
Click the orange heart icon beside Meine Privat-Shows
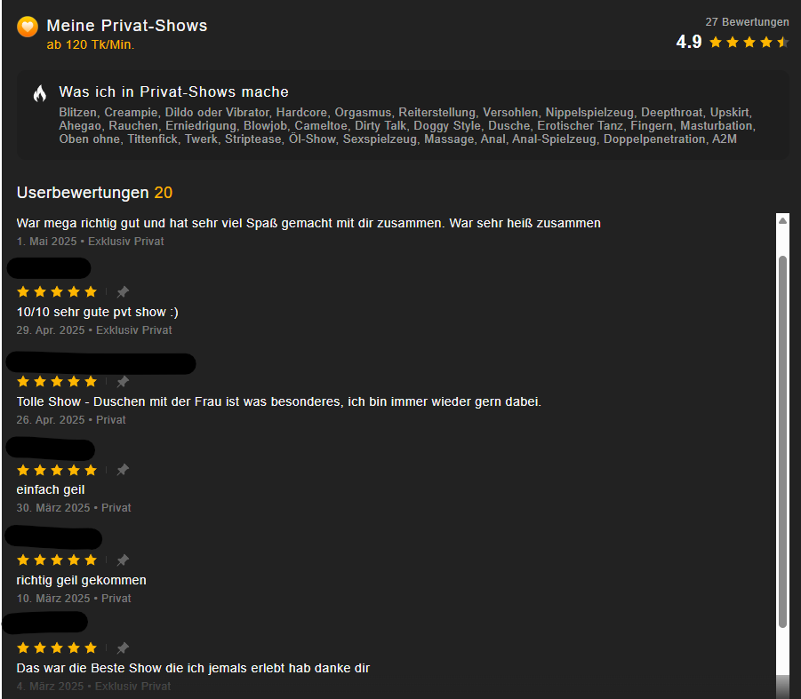tap(28, 27)
